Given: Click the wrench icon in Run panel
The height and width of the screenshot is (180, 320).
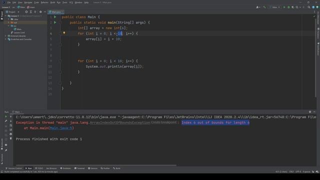Looking at the screenshot, I should pos(6,121).
